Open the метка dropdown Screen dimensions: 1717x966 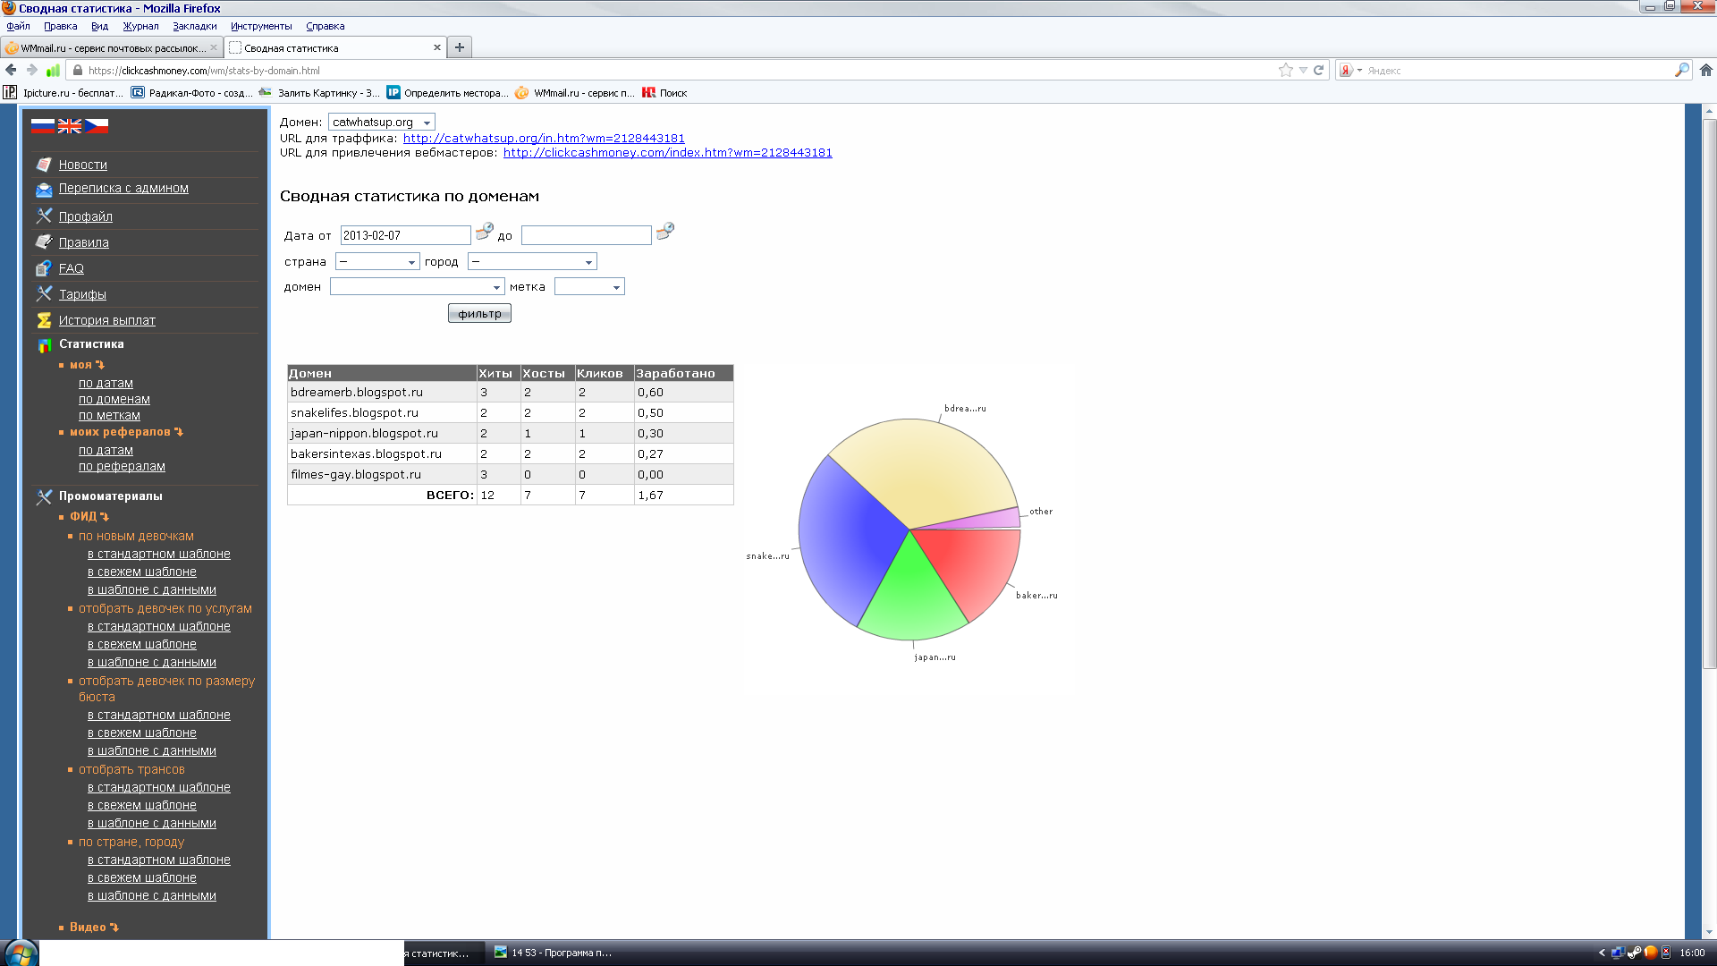click(x=589, y=286)
